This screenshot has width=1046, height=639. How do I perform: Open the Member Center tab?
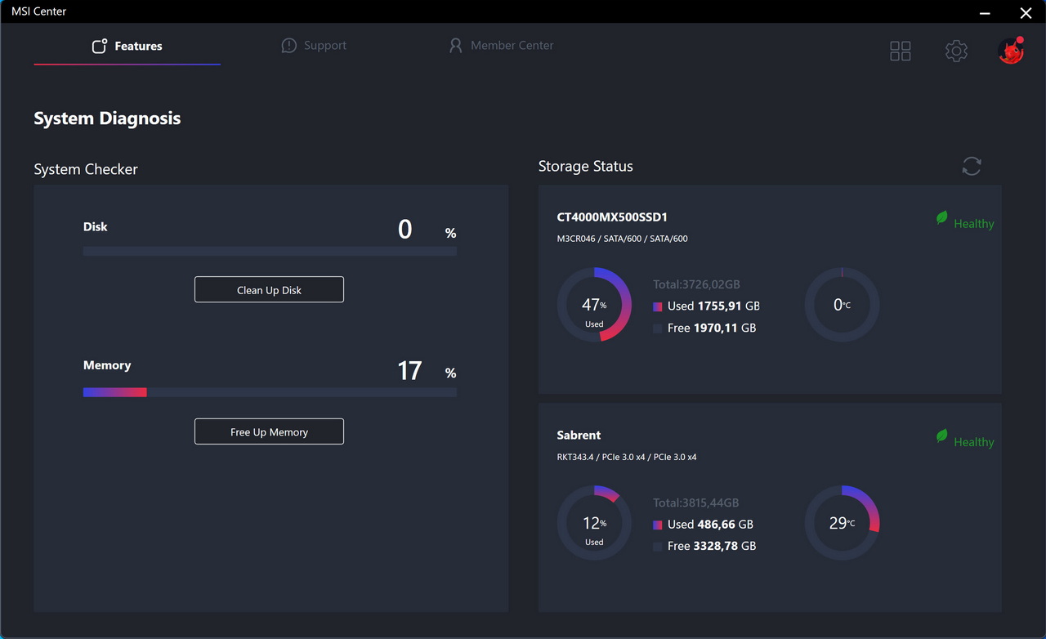(501, 46)
